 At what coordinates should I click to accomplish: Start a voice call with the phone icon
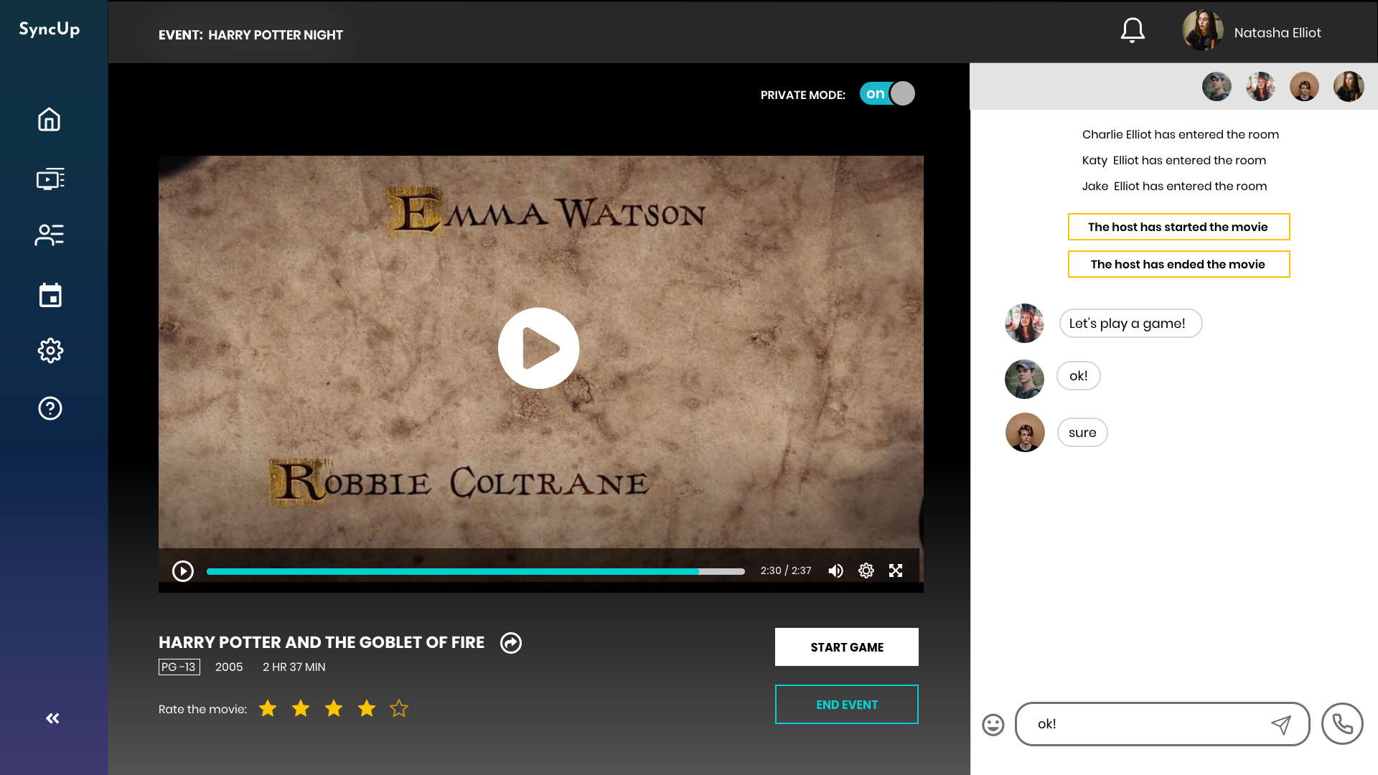(x=1343, y=724)
